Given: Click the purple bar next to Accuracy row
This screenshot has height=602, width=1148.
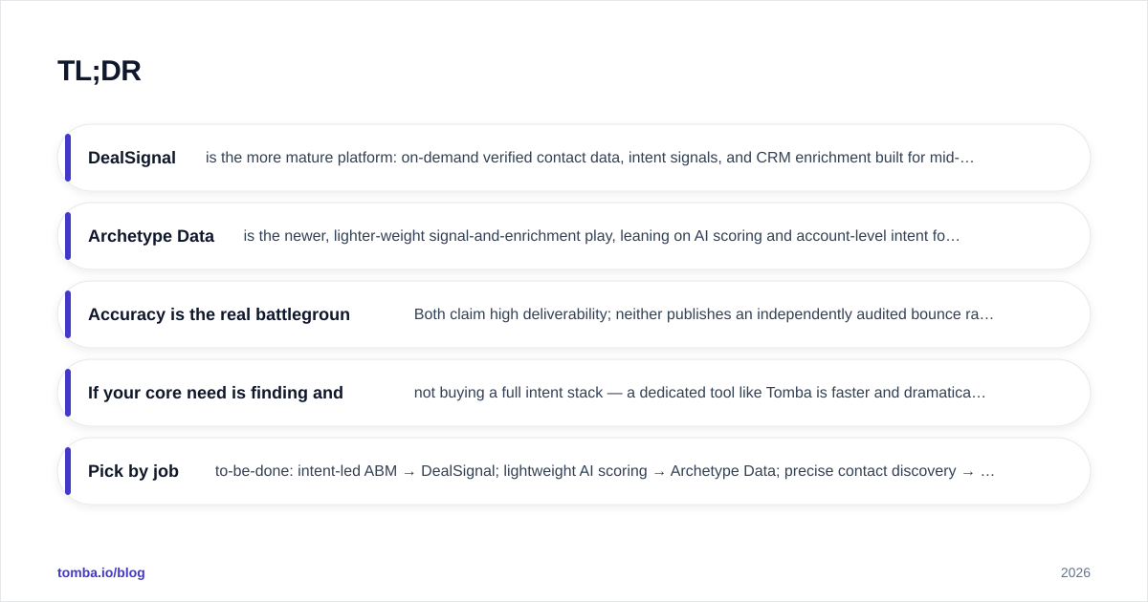Looking at the screenshot, I should (x=68, y=314).
